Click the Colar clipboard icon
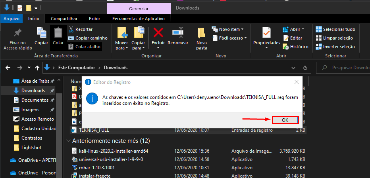 [58, 33]
